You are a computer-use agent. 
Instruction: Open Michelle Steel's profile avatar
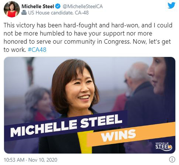pyautogui.click(x=12, y=9)
